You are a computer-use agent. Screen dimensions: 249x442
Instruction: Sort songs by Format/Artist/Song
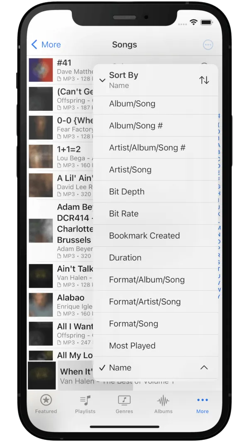[x=155, y=301]
